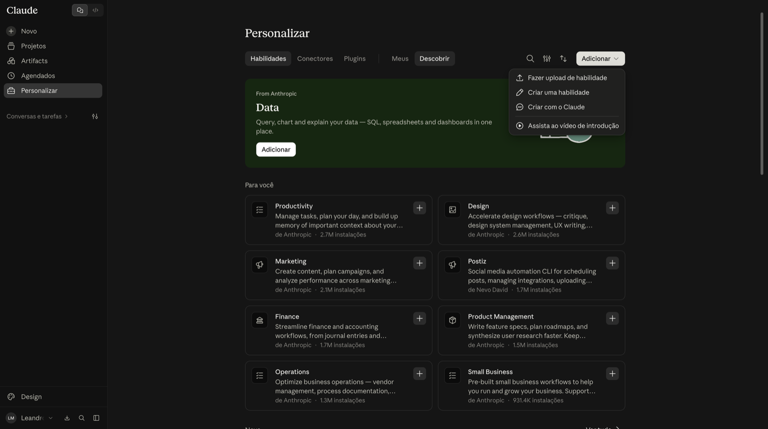Add the Finance skill with plus
This screenshot has height=429, width=768.
coord(420,318)
